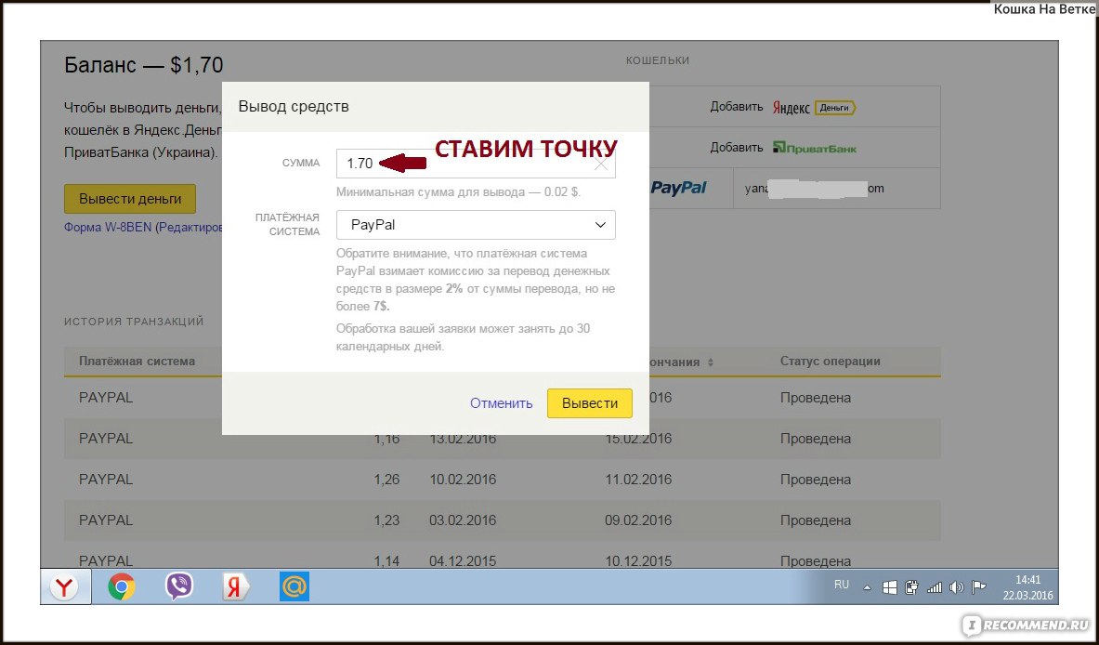Select amount 1,26 in transaction table

(x=386, y=480)
